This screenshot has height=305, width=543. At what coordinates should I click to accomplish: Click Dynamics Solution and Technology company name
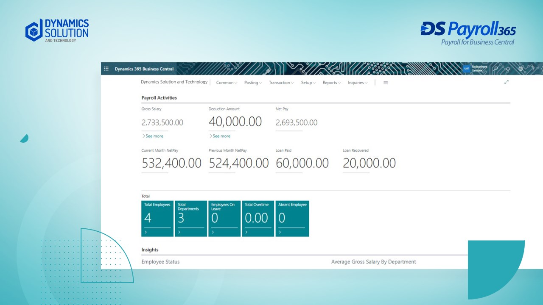(174, 82)
